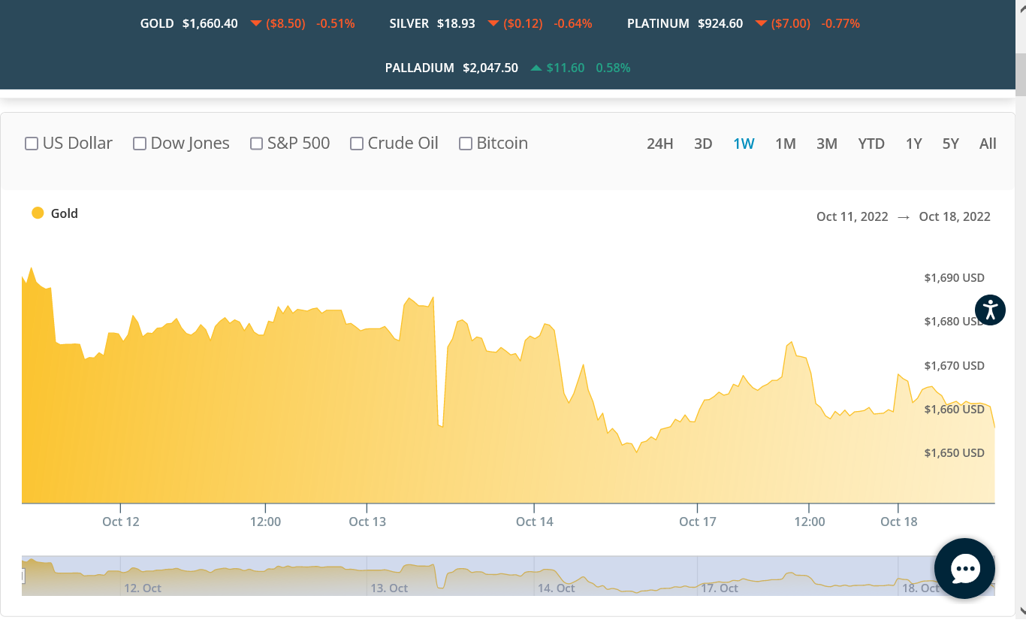Viewport: 1026px width, 626px height.
Task: Click the left handle of the range navigator
Action: click(23, 576)
